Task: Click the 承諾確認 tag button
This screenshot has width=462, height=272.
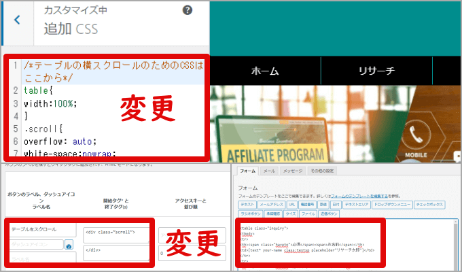Action: coord(273,214)
